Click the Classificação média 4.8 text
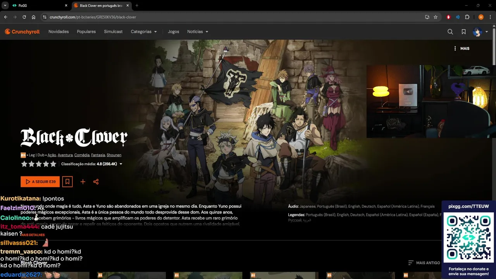The width and height of the screenshot is (496, 279). [x=89, y=164]
